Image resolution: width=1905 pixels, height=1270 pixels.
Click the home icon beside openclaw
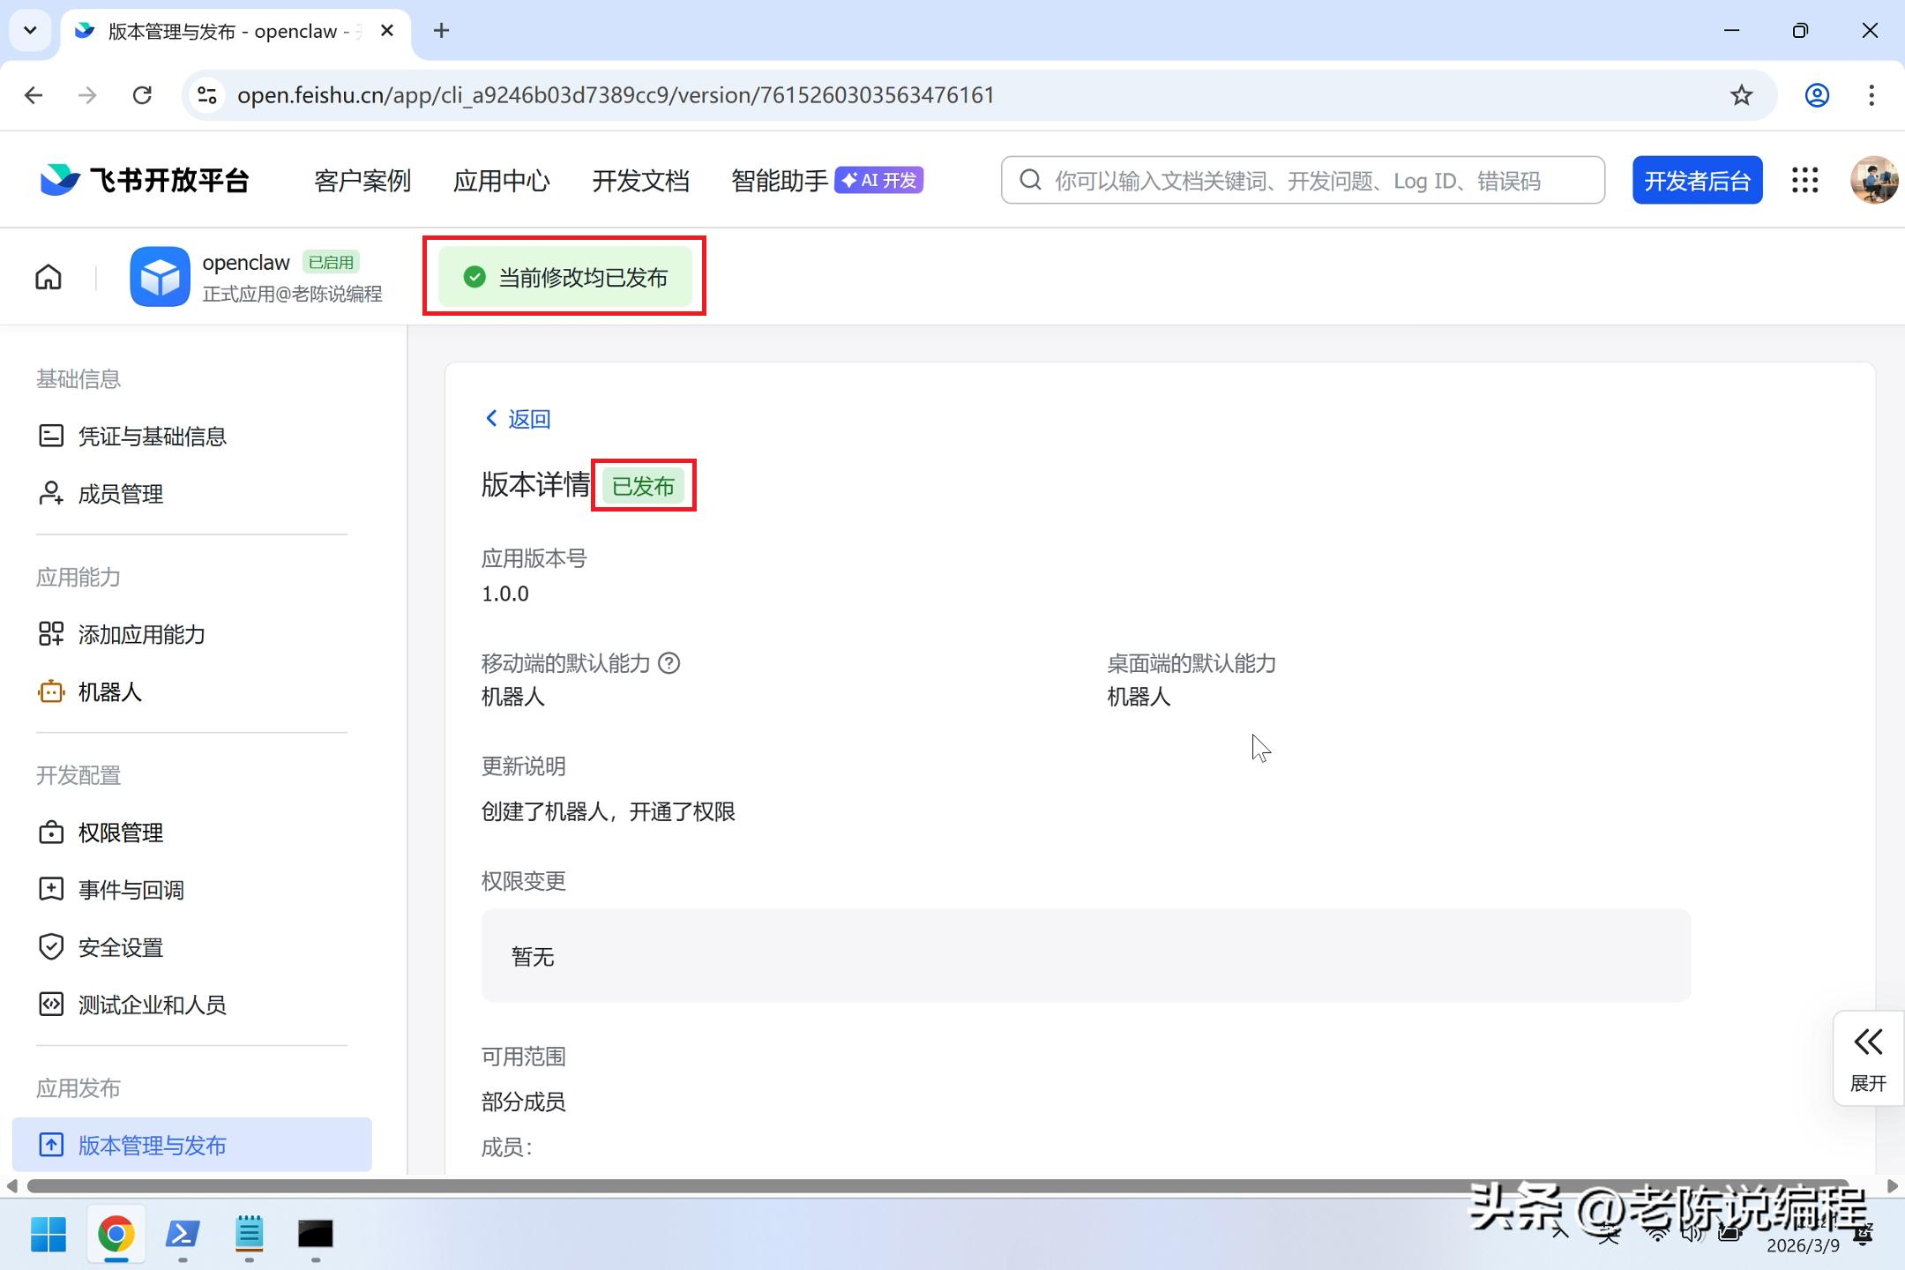pyautogui.click(x=49, y=277)
